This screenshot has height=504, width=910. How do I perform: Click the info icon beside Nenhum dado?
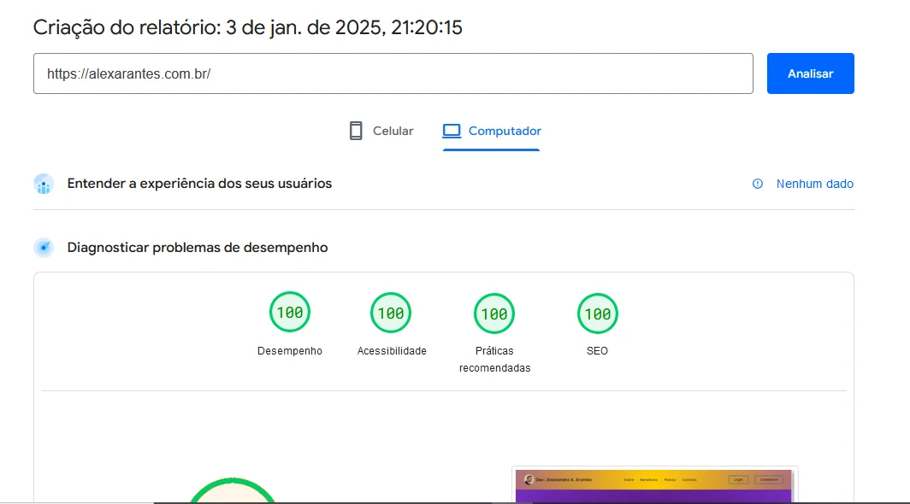[757, 184]
